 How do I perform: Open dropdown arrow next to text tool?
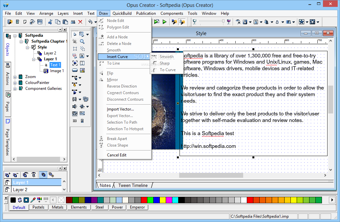point(88,56)
